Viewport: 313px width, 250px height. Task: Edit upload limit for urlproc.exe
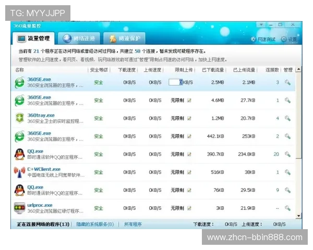click(x=189, y=208)
